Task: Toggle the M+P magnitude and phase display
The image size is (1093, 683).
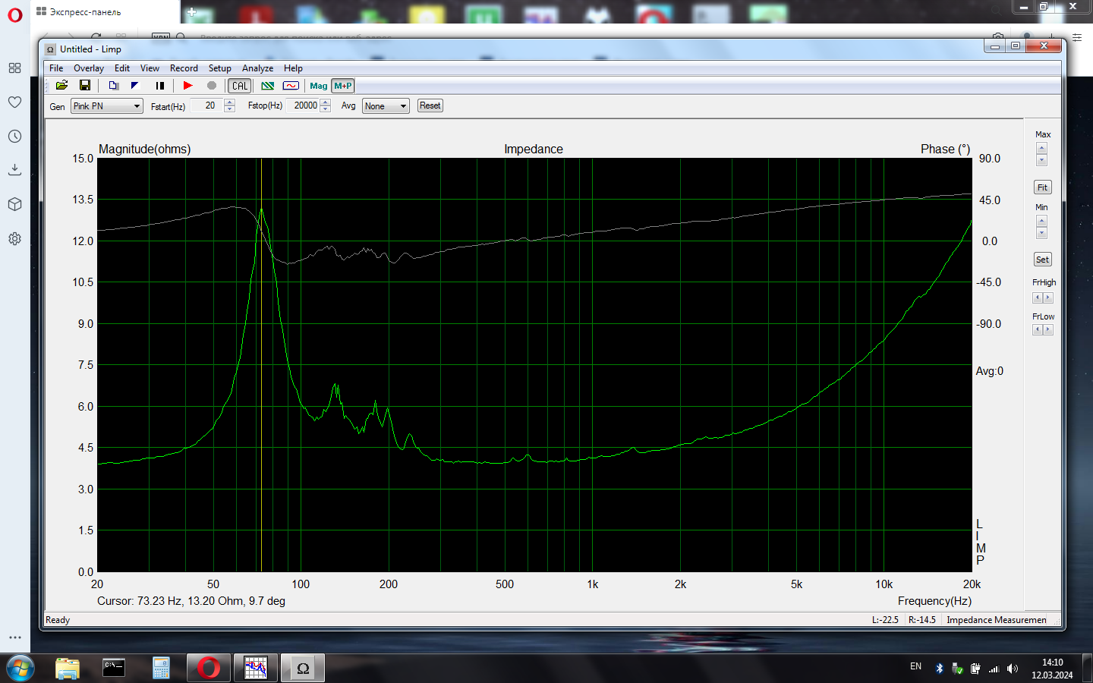Action: tap(343, 86)
